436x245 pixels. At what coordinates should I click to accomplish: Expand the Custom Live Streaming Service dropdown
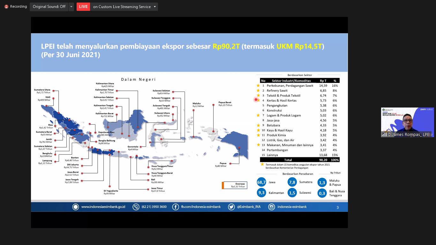coord(155,7)
